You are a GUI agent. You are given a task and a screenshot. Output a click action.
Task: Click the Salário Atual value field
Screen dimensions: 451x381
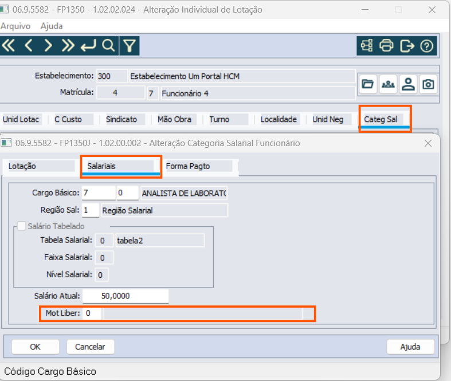pyautogui.click(x=126, y=296)
